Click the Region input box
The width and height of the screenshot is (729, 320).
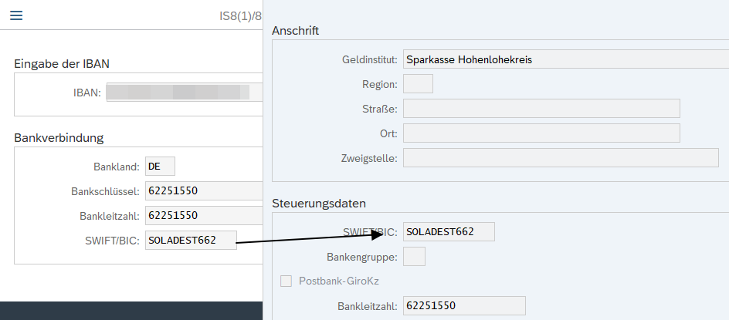[418, 84]
